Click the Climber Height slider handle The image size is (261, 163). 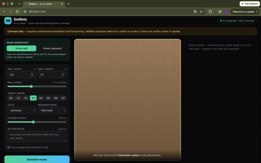33,122
